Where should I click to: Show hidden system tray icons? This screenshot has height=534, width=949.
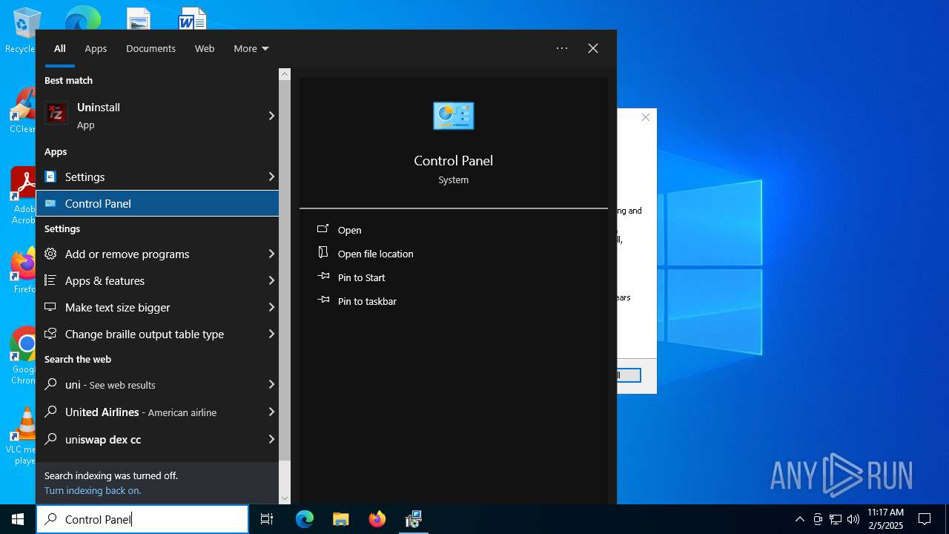click(x=799, y=519)
